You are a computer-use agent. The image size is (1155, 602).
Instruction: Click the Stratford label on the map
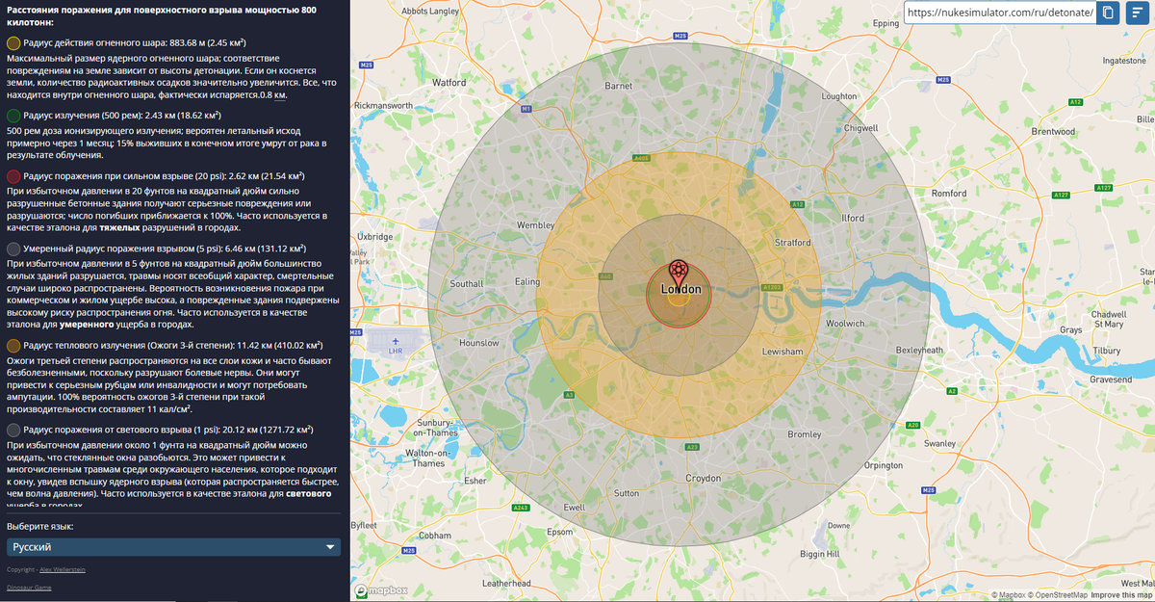pos(793,243)
